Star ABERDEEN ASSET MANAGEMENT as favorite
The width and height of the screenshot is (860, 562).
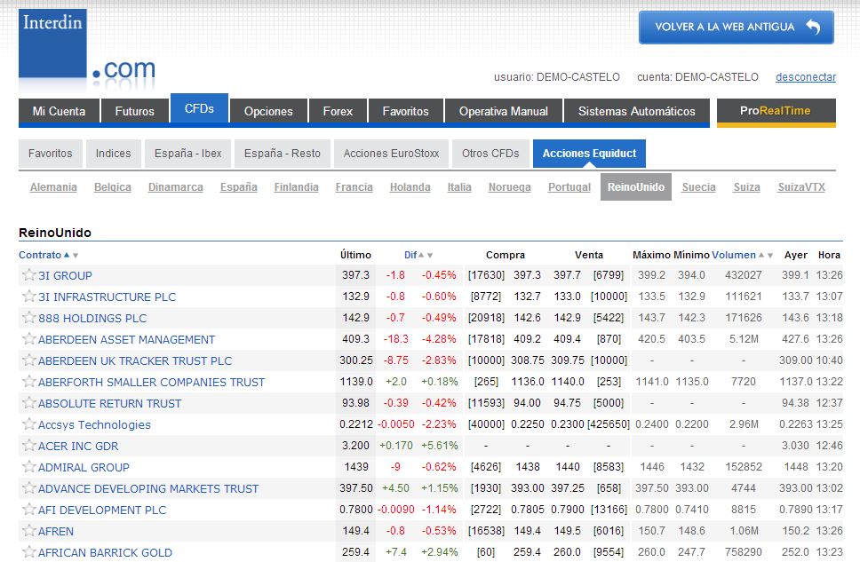[29, 339]
